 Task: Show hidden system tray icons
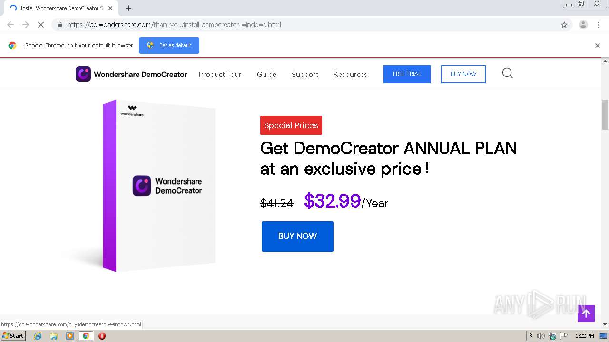point(530,336)
